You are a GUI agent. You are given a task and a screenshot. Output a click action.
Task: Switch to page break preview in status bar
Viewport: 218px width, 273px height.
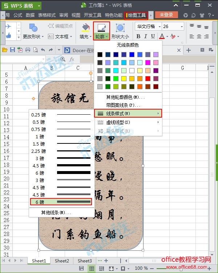101,268
